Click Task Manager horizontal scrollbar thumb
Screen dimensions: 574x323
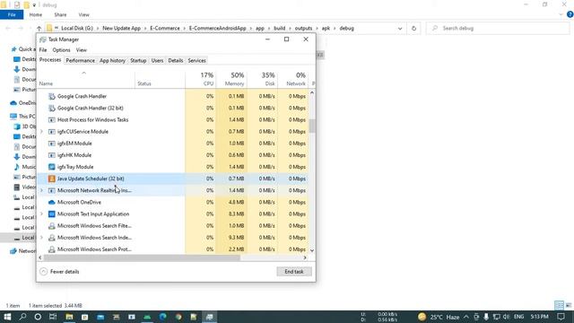tap(142, 258)
